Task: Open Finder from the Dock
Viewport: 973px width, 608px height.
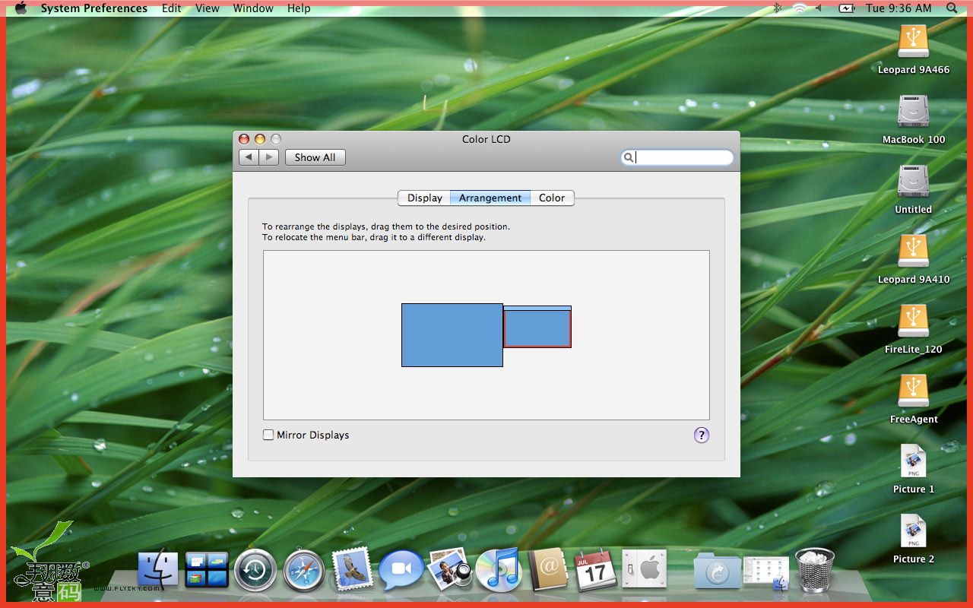Action: [x=158, y=570]
